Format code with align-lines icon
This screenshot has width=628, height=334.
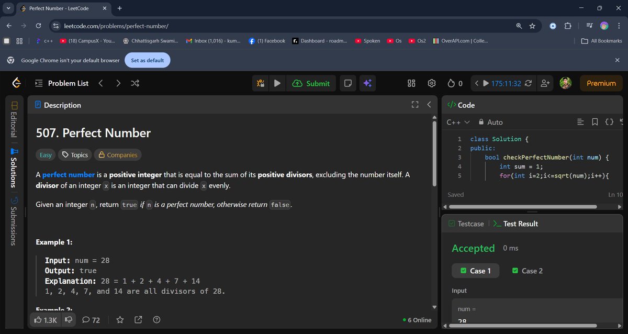(x=580, y=122)
